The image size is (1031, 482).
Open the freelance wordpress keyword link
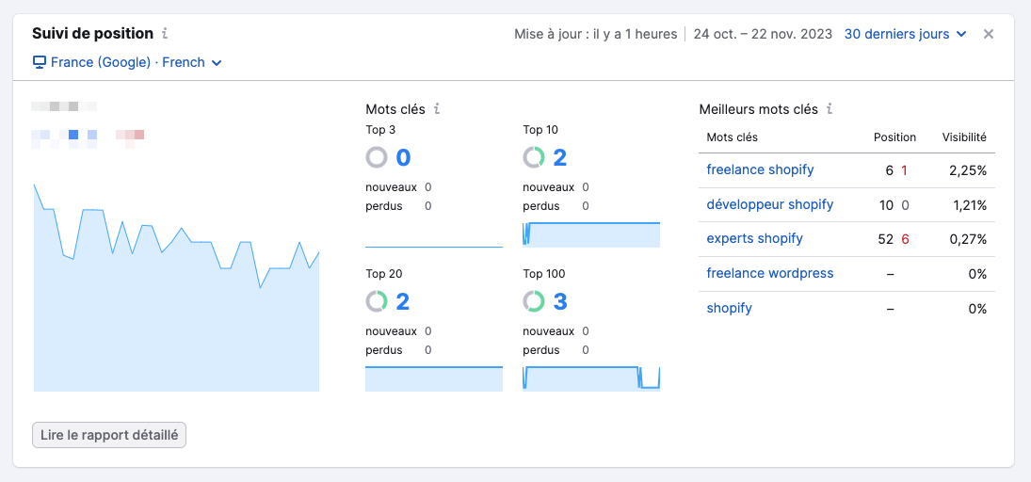tap(770, 273)
